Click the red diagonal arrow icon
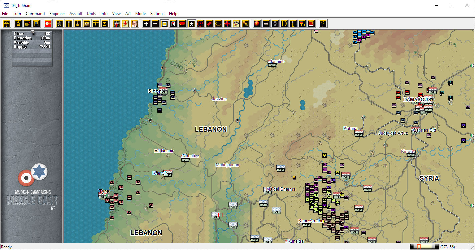The image size is (475, 250). point(209,24)
